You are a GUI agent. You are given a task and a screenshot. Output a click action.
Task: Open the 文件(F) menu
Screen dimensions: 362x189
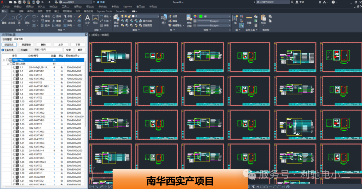point(6,6)
